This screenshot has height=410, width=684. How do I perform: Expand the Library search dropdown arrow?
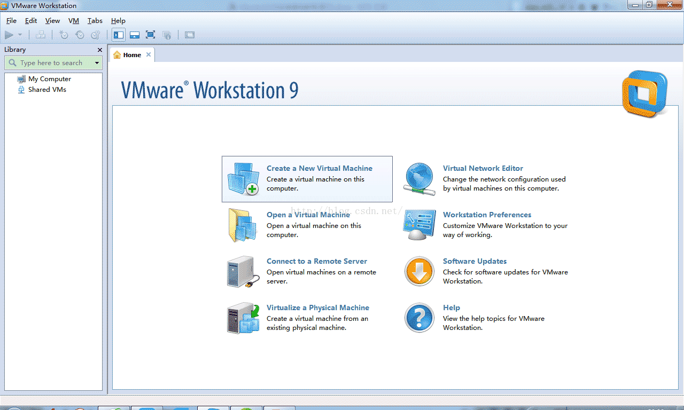97,63
